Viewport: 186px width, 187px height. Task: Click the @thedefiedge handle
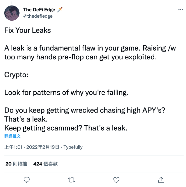(38, 16)
